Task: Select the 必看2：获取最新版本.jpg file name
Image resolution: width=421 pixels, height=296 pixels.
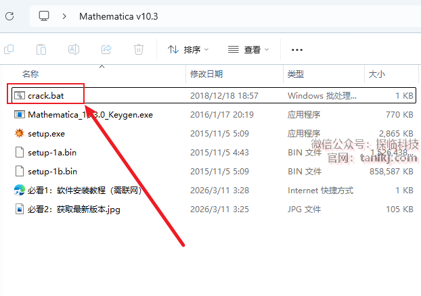Action: (74, 209)
